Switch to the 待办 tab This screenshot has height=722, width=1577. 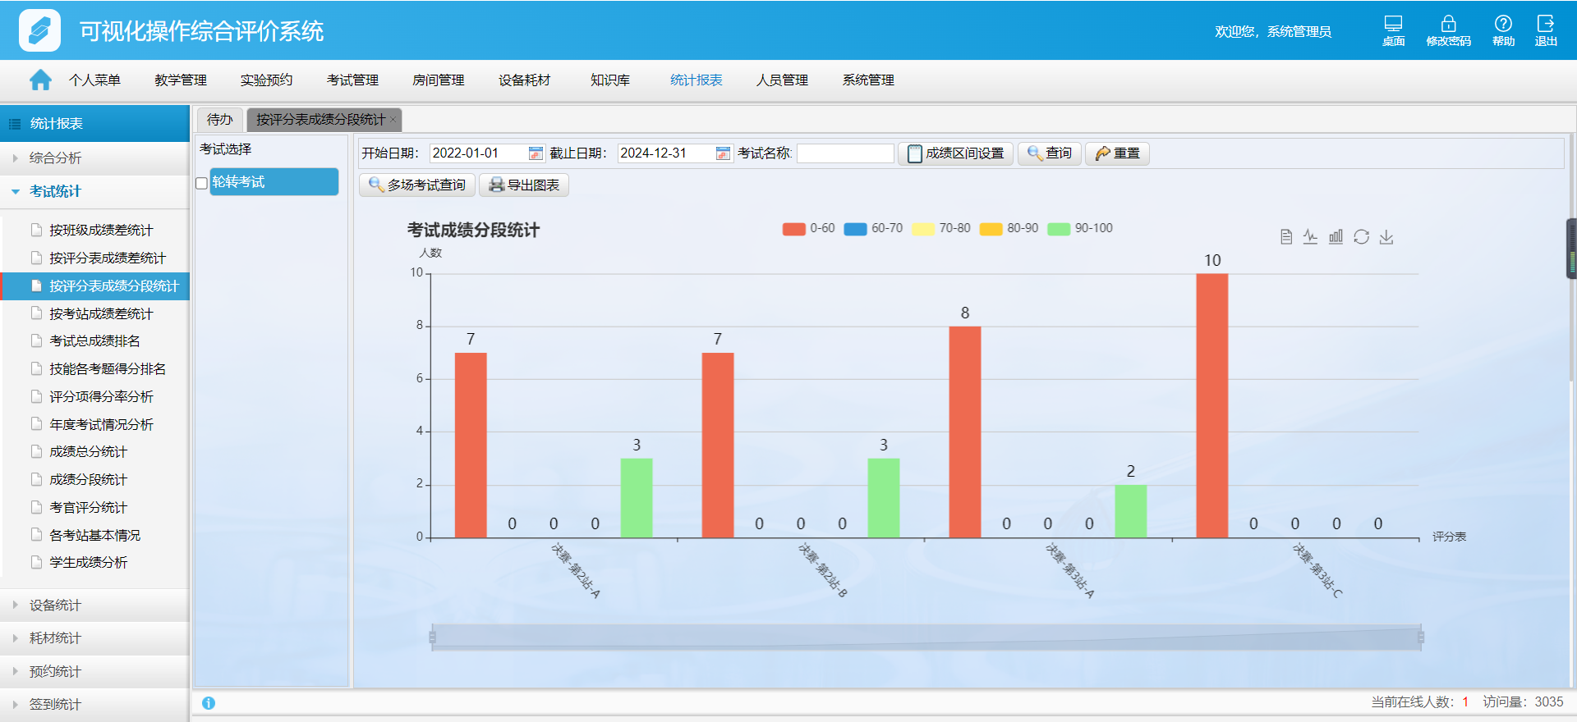(219, 120)
